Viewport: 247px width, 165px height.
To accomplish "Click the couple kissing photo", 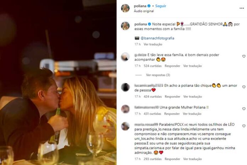I will 58,82.
